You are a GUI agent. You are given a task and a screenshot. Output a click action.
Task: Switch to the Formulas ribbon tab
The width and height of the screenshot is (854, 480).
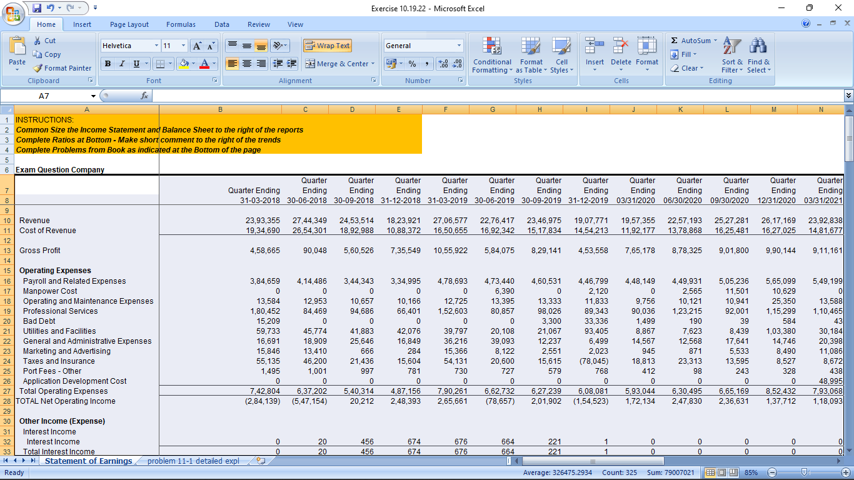pos(181,24)
